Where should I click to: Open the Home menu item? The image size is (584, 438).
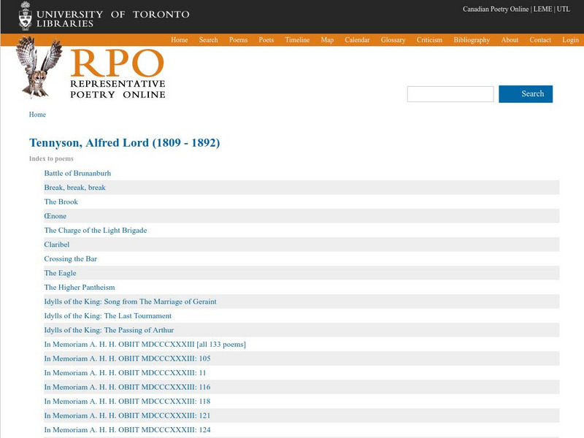[x=179, y=40]
